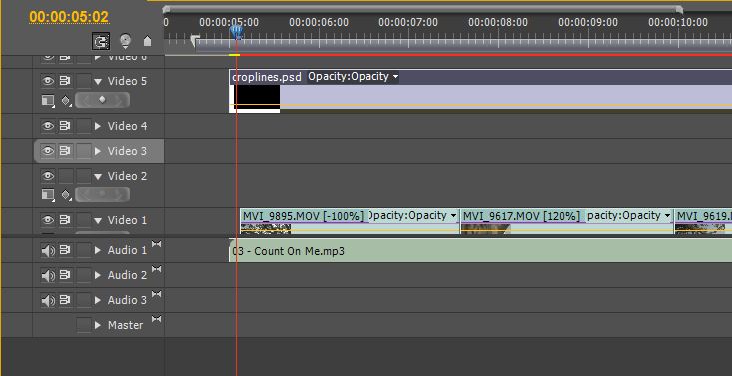The height and width of the screenshot is (376, 732).
Task: Toggle sync lock icon for Video 1
Action: pos(65,220)
